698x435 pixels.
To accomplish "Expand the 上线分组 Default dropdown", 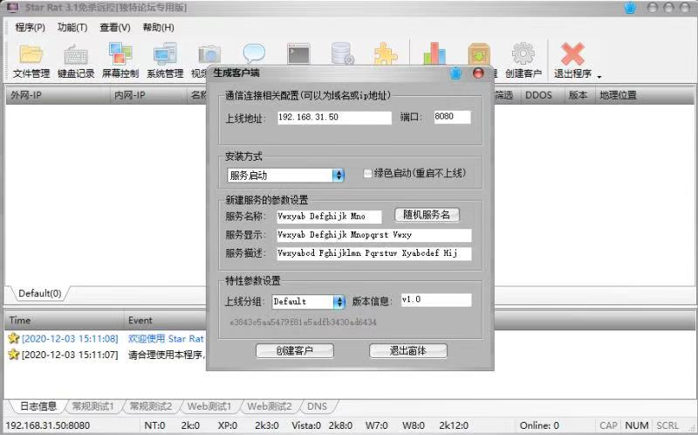I will [x=339, y=301].
